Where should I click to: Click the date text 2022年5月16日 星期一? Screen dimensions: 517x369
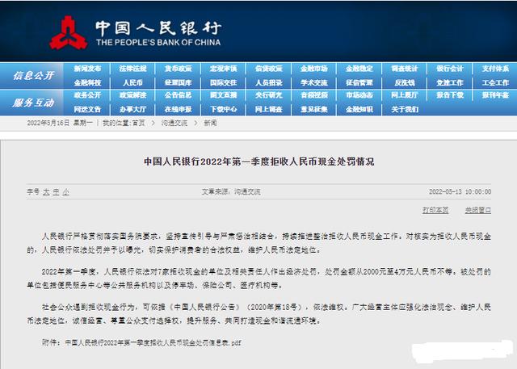pos(60,124)
